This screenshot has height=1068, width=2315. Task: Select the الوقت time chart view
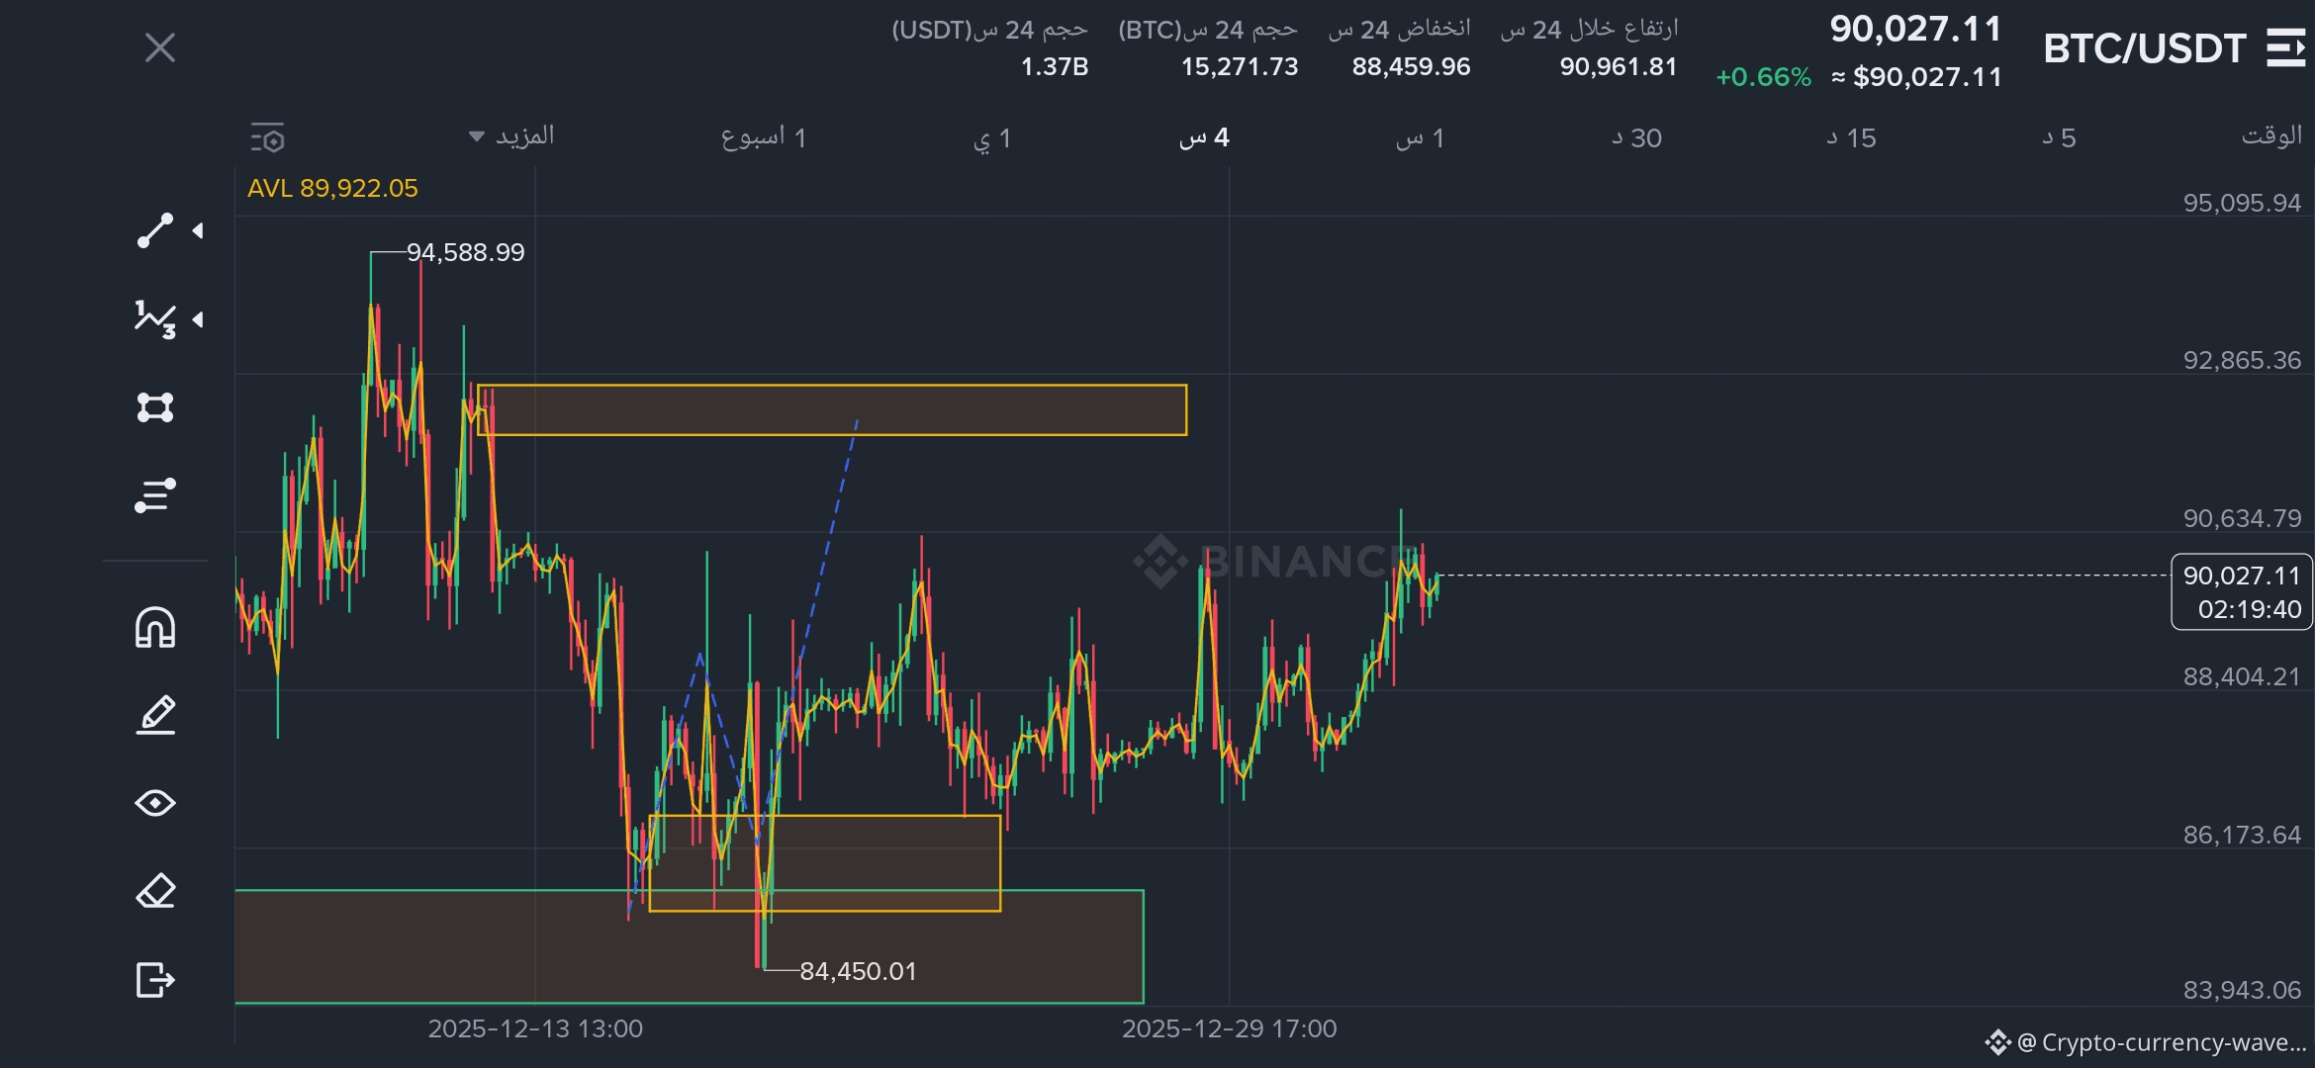click(x=2270, y=135)
